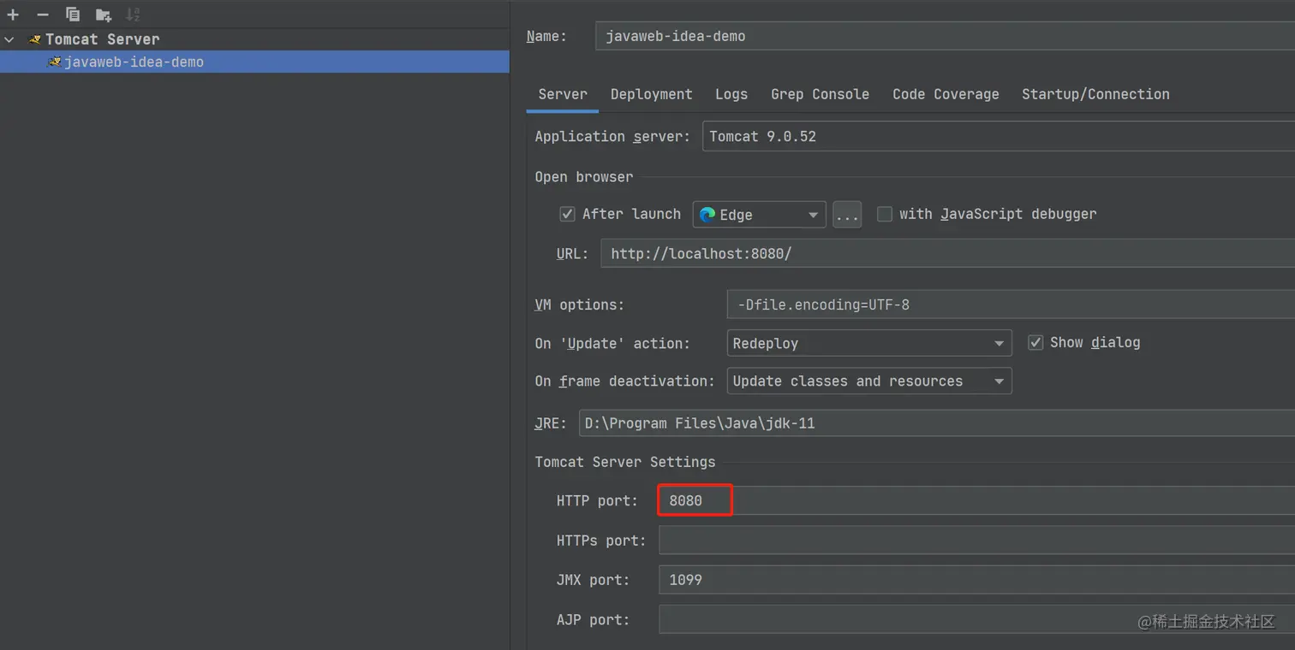Switch to the Server tab
Viewport: 1295px width, 650px height.
point(563,94)
